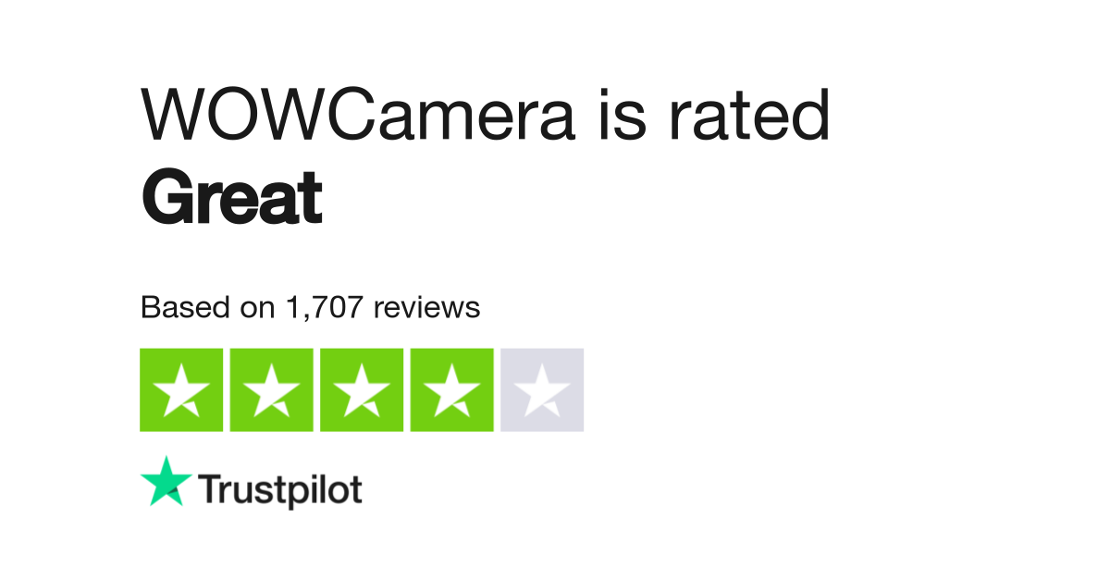Click the Trustpilot green star logo

pos(166,480)
